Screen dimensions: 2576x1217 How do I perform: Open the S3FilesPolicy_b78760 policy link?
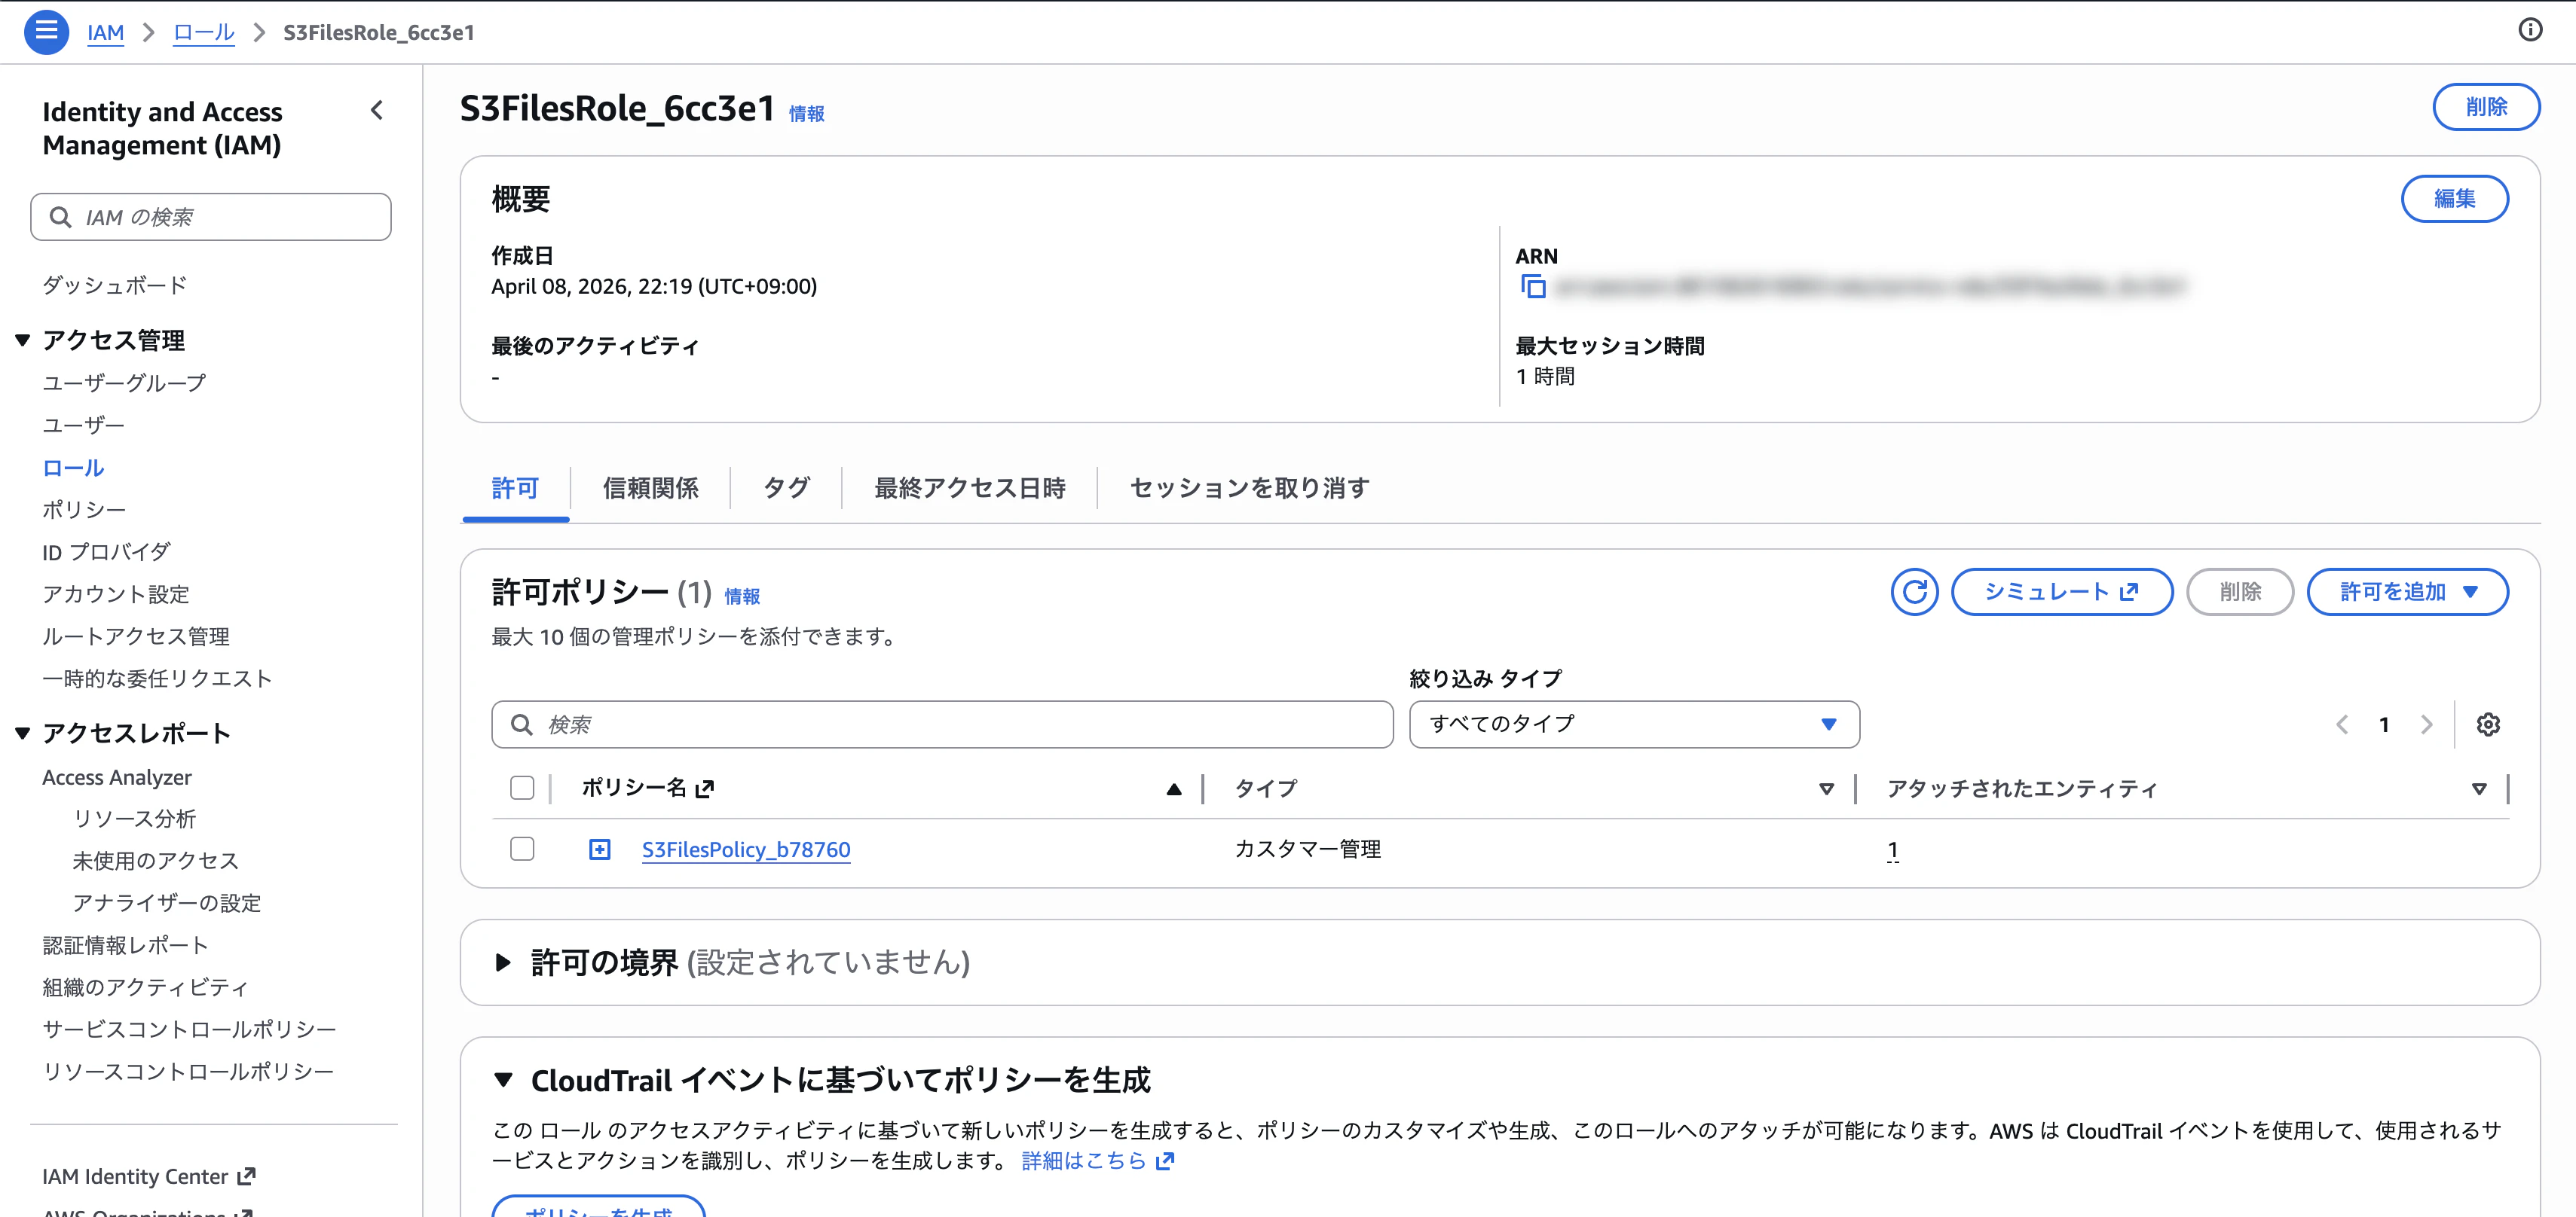[x=746, y=850]
